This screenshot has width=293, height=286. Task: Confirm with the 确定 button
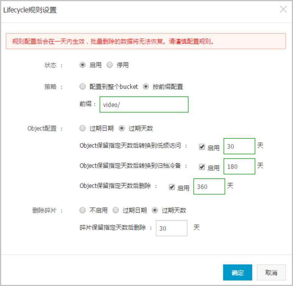point(238,272)
